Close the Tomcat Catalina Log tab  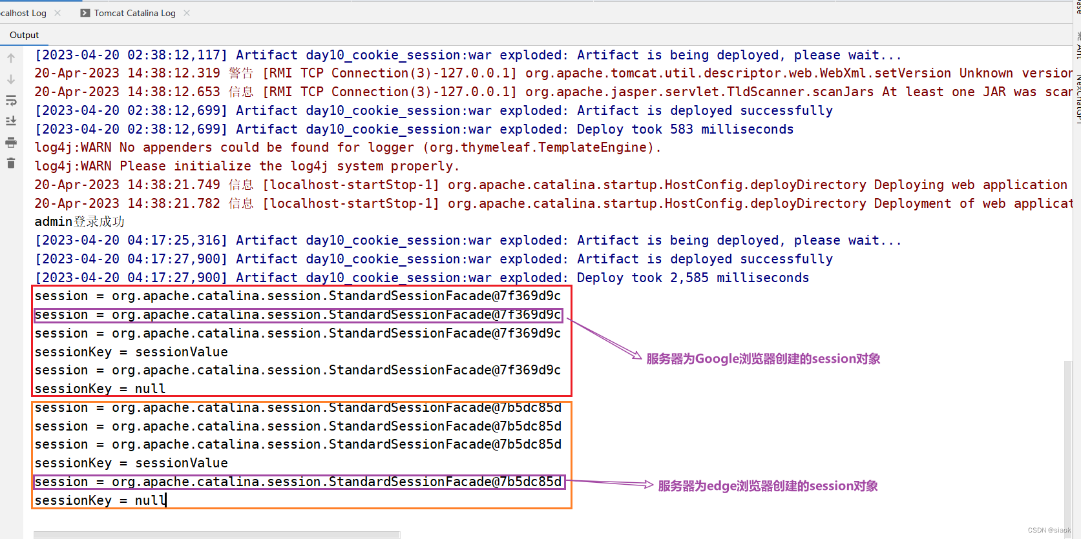click(187, 13)
